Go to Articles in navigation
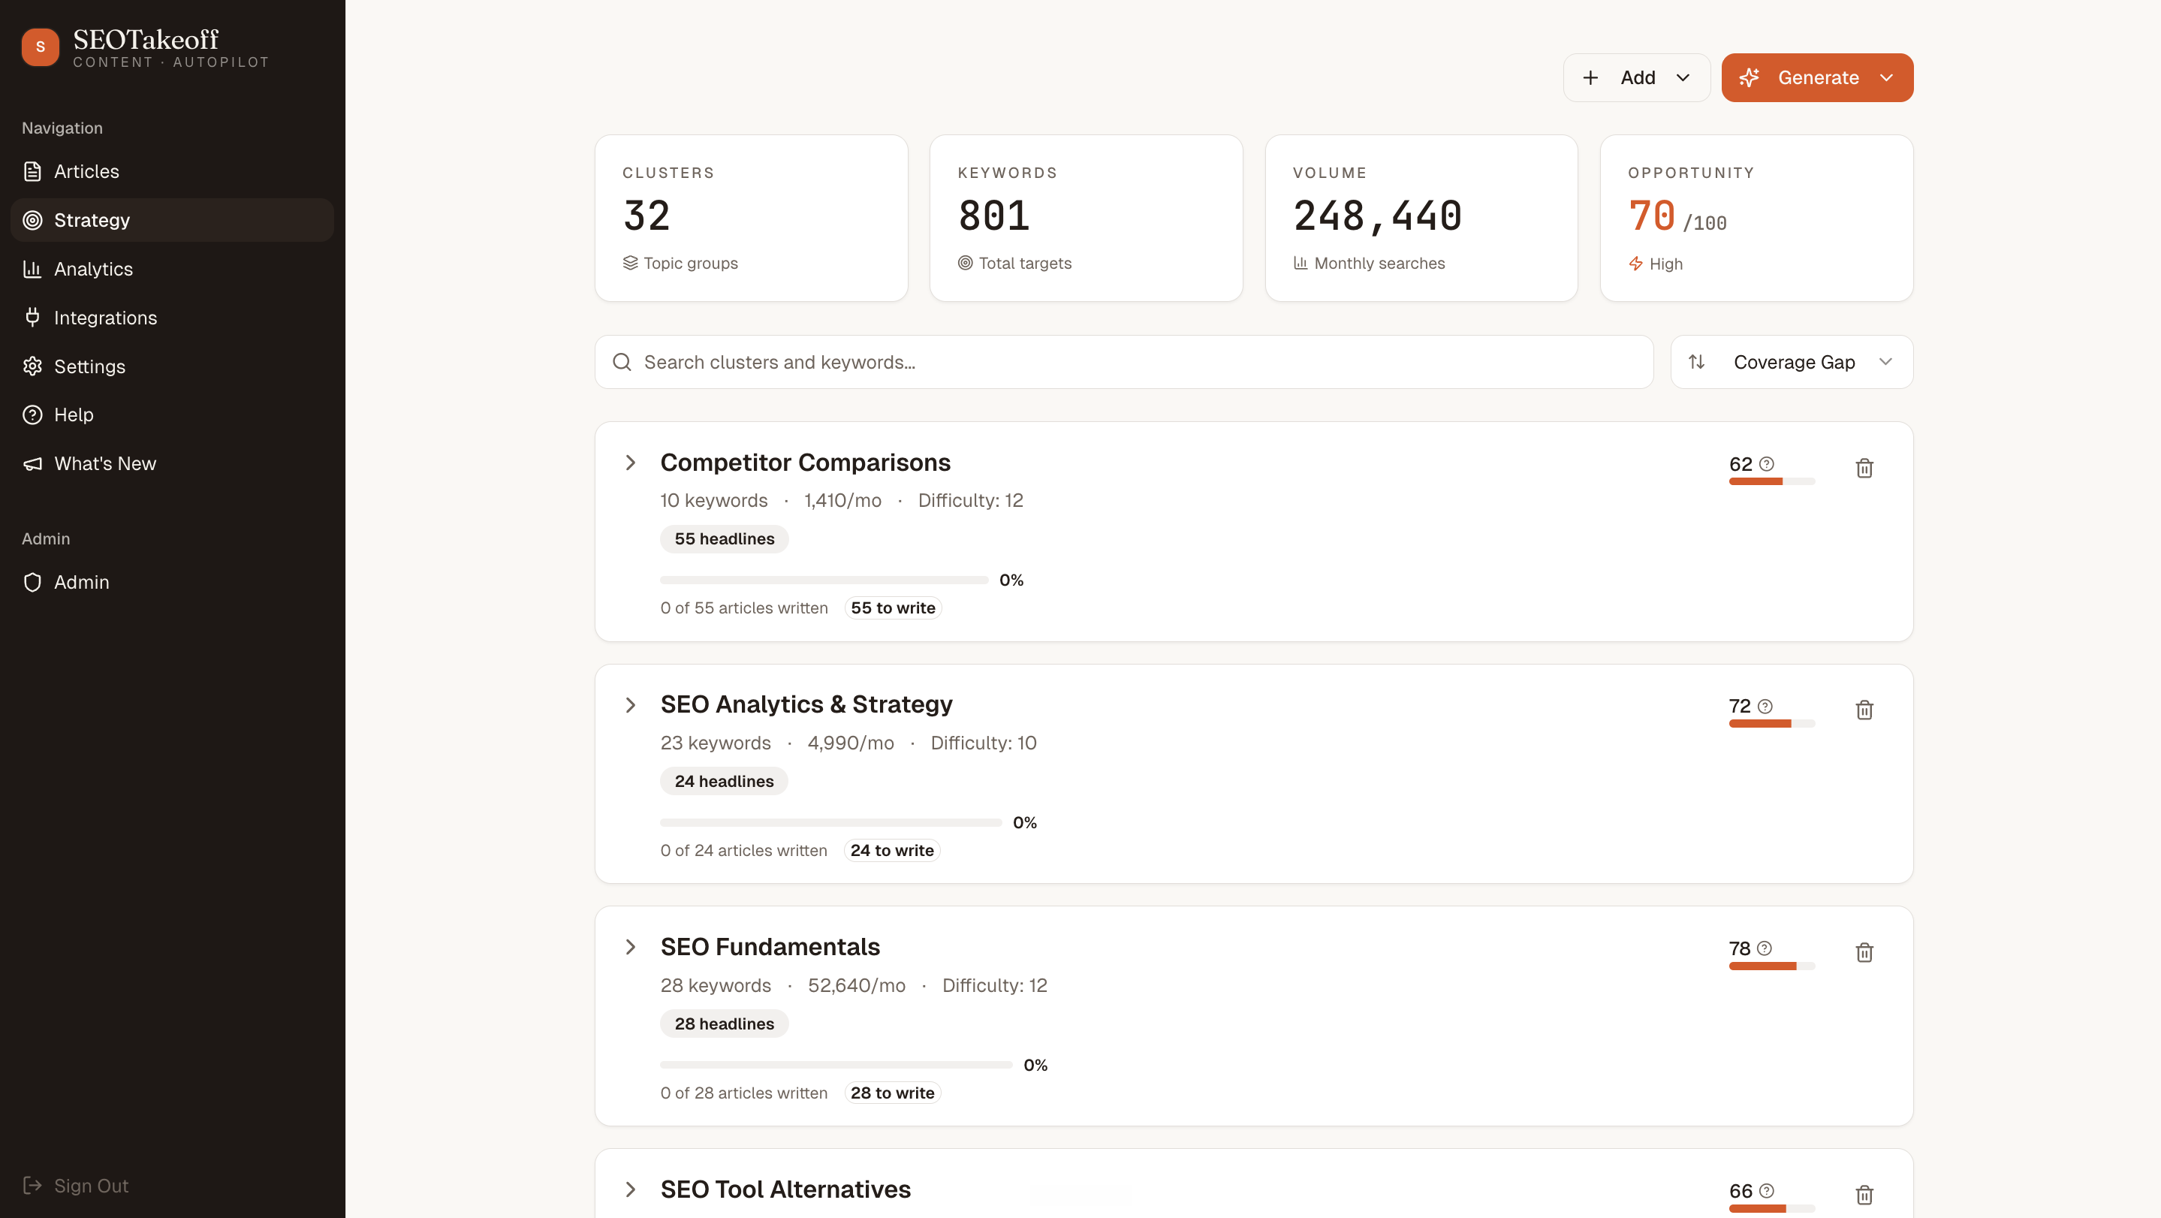 tap(172, 171)
